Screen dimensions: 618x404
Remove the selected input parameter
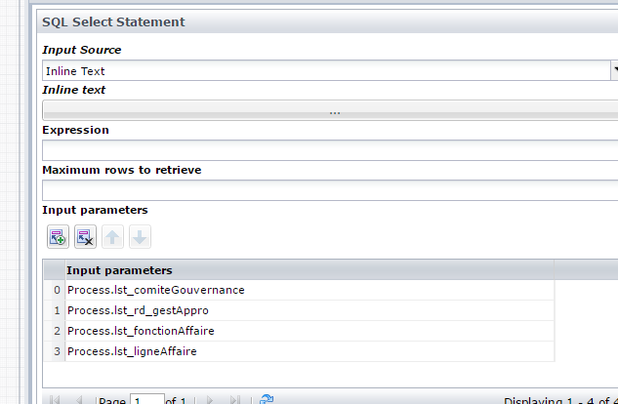(x=85, y=237)
